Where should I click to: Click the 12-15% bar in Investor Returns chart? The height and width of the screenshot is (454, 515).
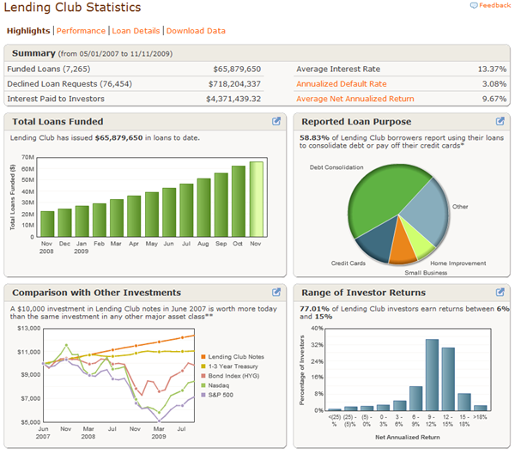coord(448,379)
